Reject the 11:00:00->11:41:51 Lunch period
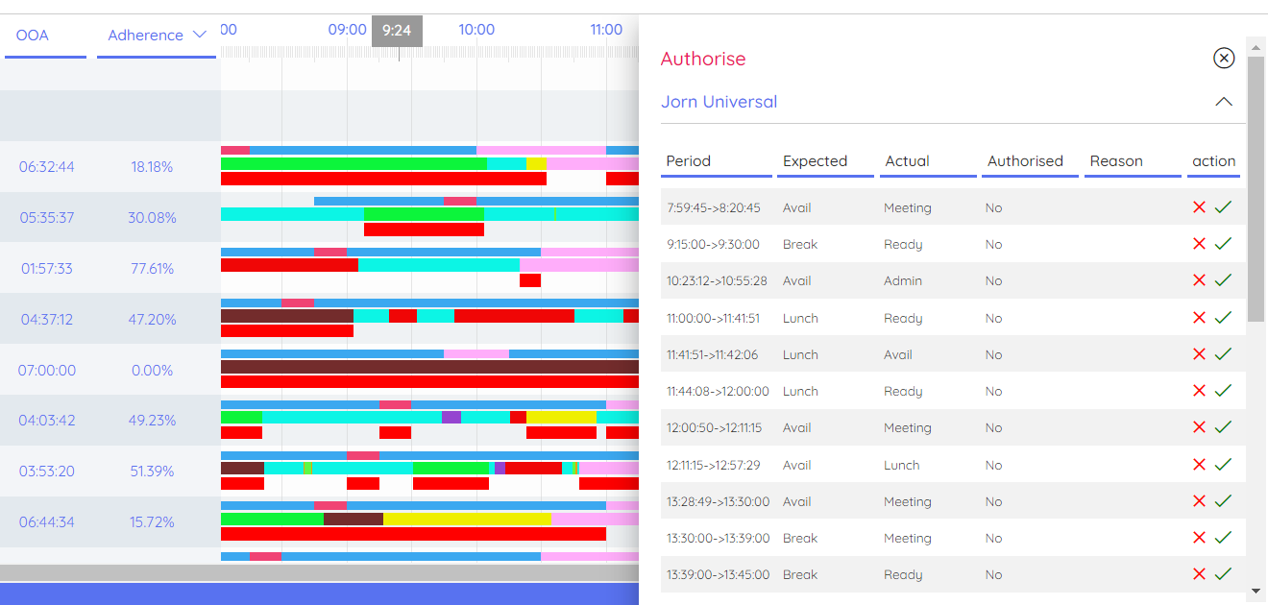The image size is (1268, 605). (x=1199, y=318)
